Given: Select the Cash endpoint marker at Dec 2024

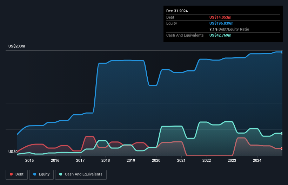Looking at the screenshot, I should 282,133.
